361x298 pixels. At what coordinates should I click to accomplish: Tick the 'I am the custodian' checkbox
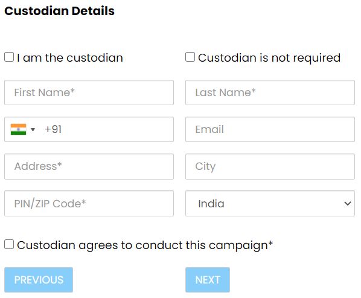pos(9,57)
